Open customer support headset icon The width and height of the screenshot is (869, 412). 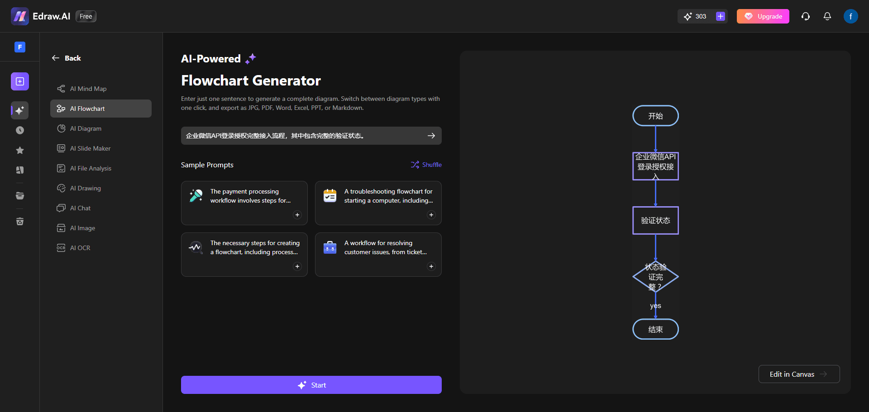[x=805, y=16]
